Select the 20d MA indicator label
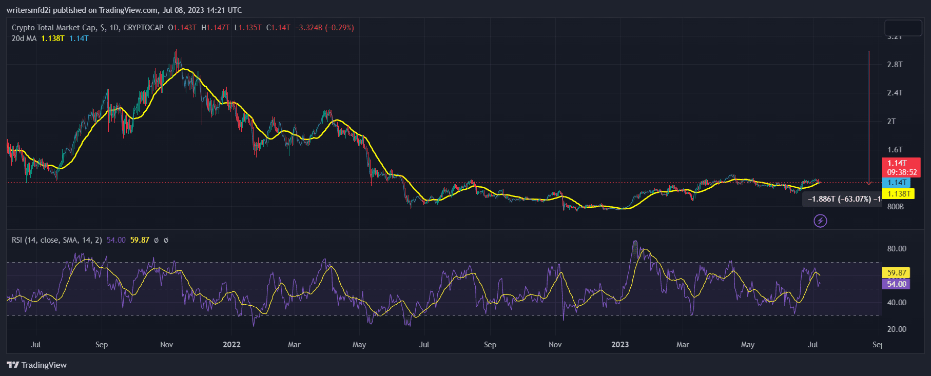 click(24, 38)
